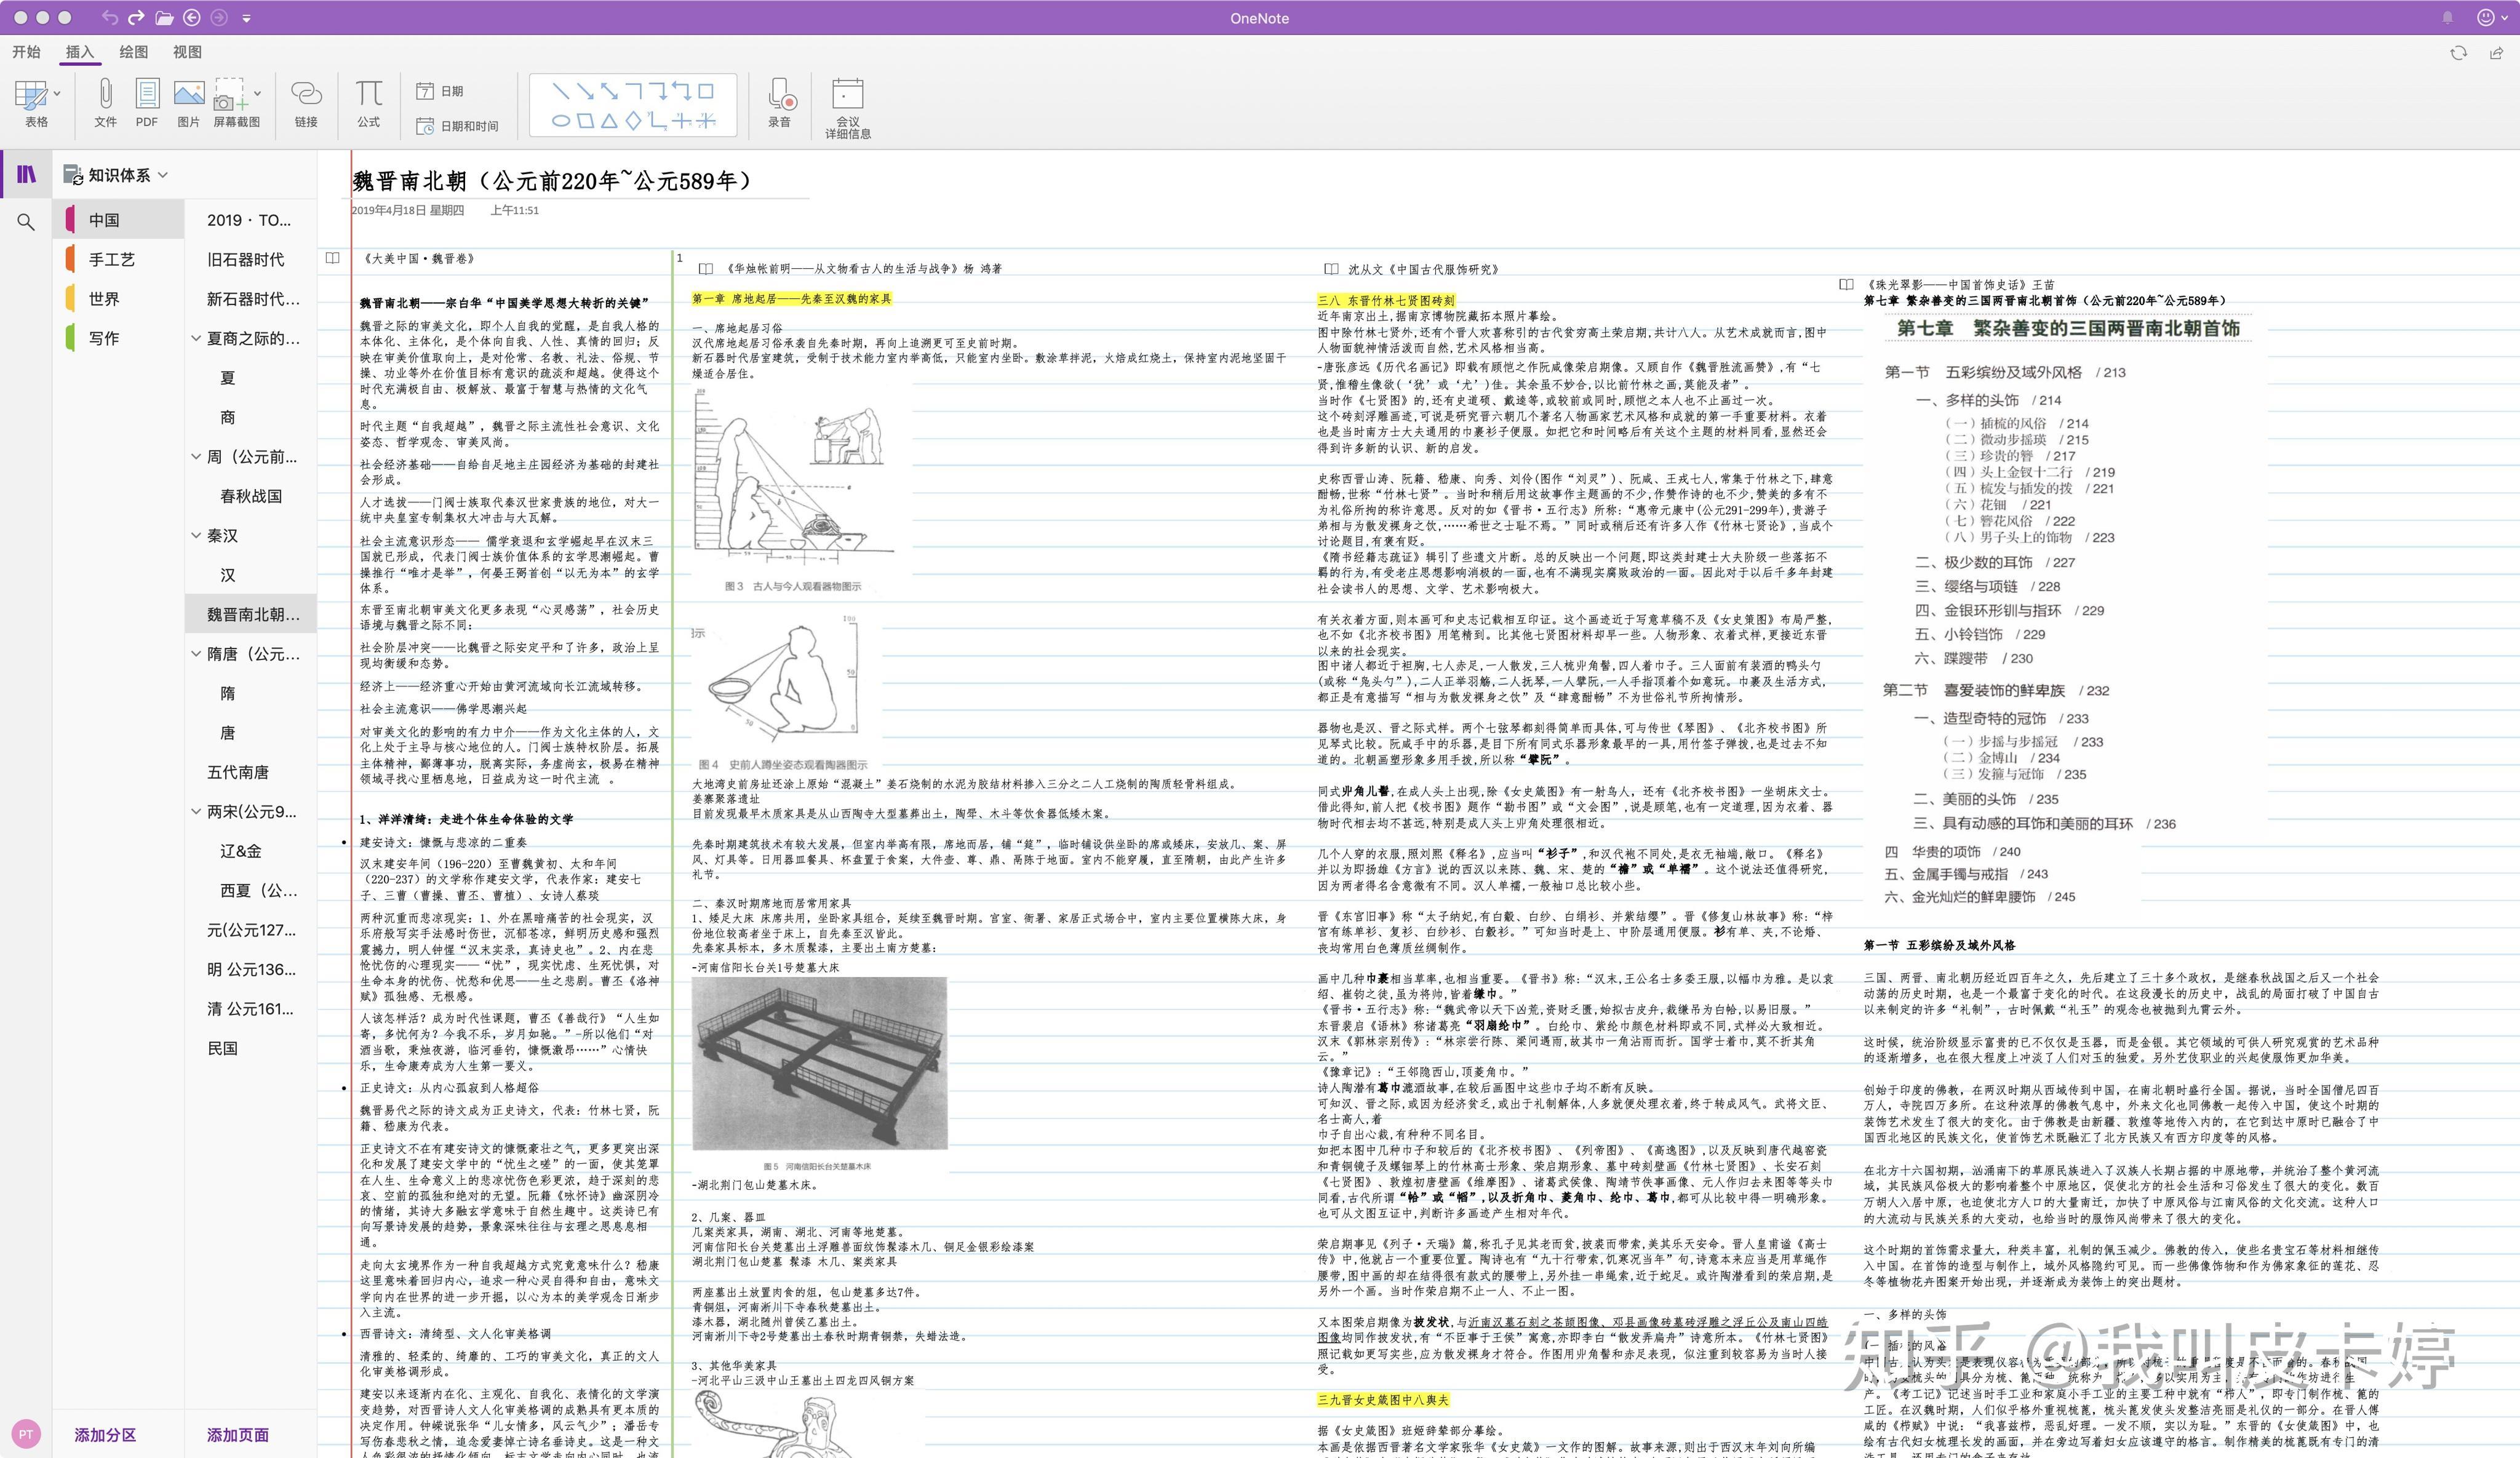Click the page title 魏晋南北朝 heading
Screen dimensions: 2520x1458
coord(553,181)
